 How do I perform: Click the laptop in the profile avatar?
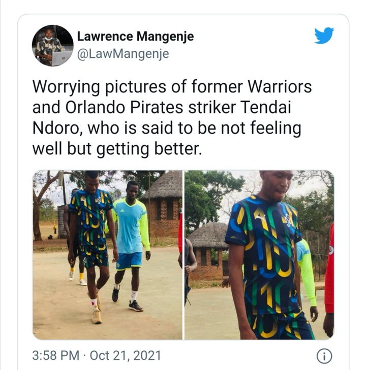coord(62,57)
